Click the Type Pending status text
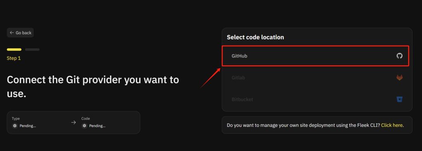 (x=28, y=126)
